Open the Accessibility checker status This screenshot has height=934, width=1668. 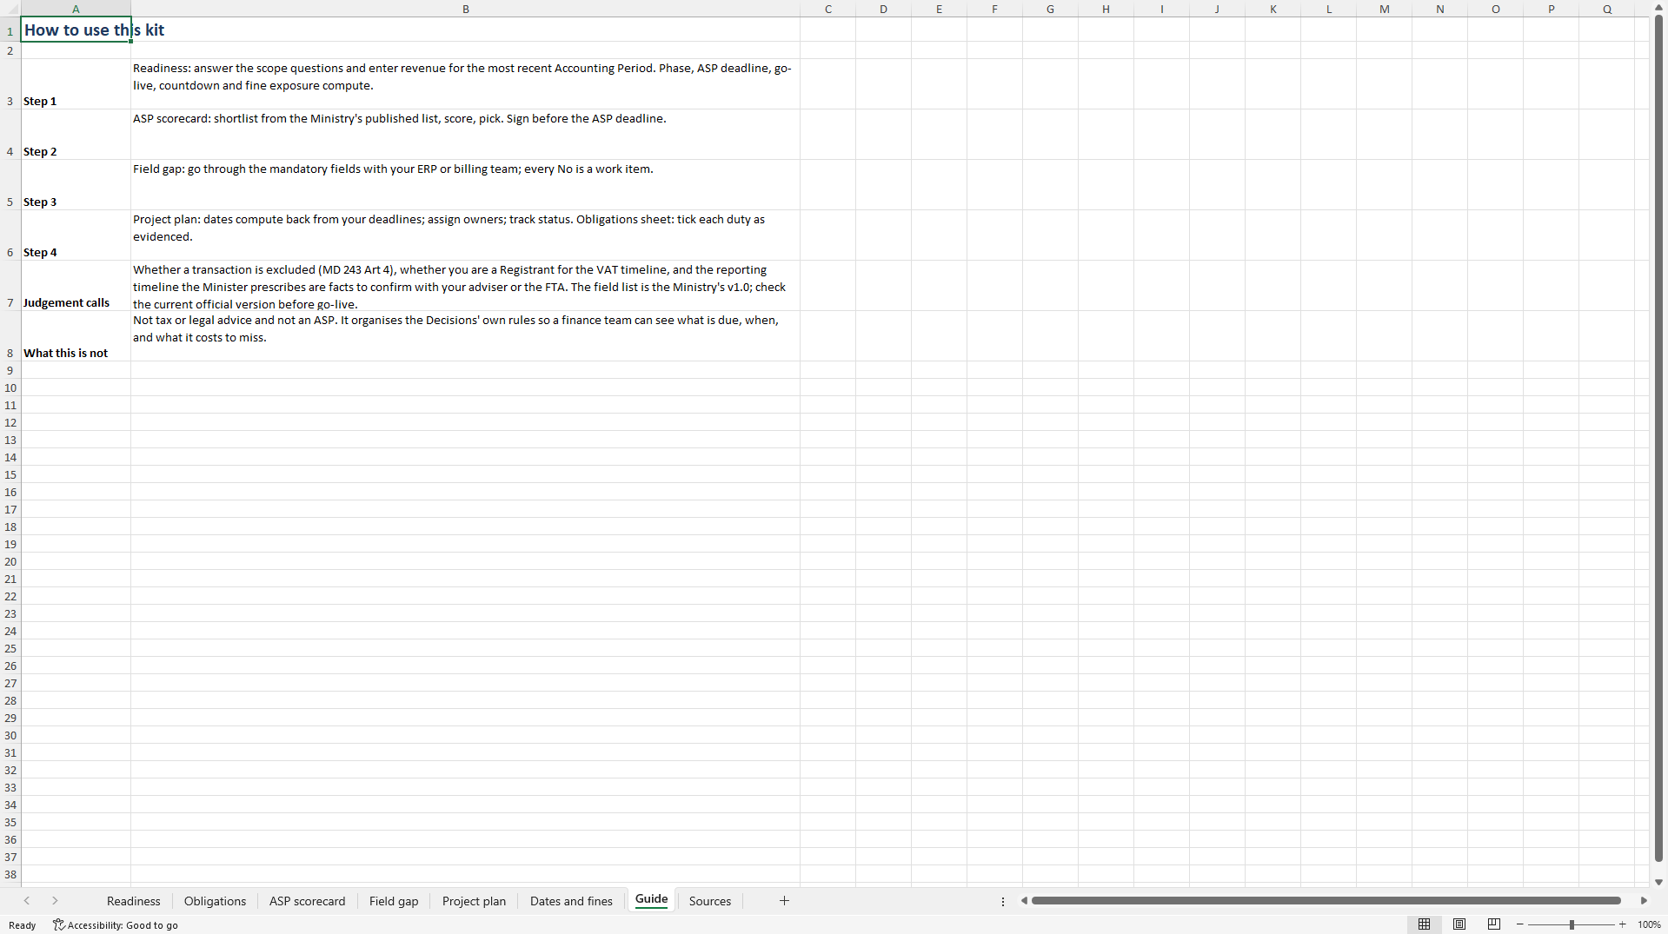click(116, 925)
